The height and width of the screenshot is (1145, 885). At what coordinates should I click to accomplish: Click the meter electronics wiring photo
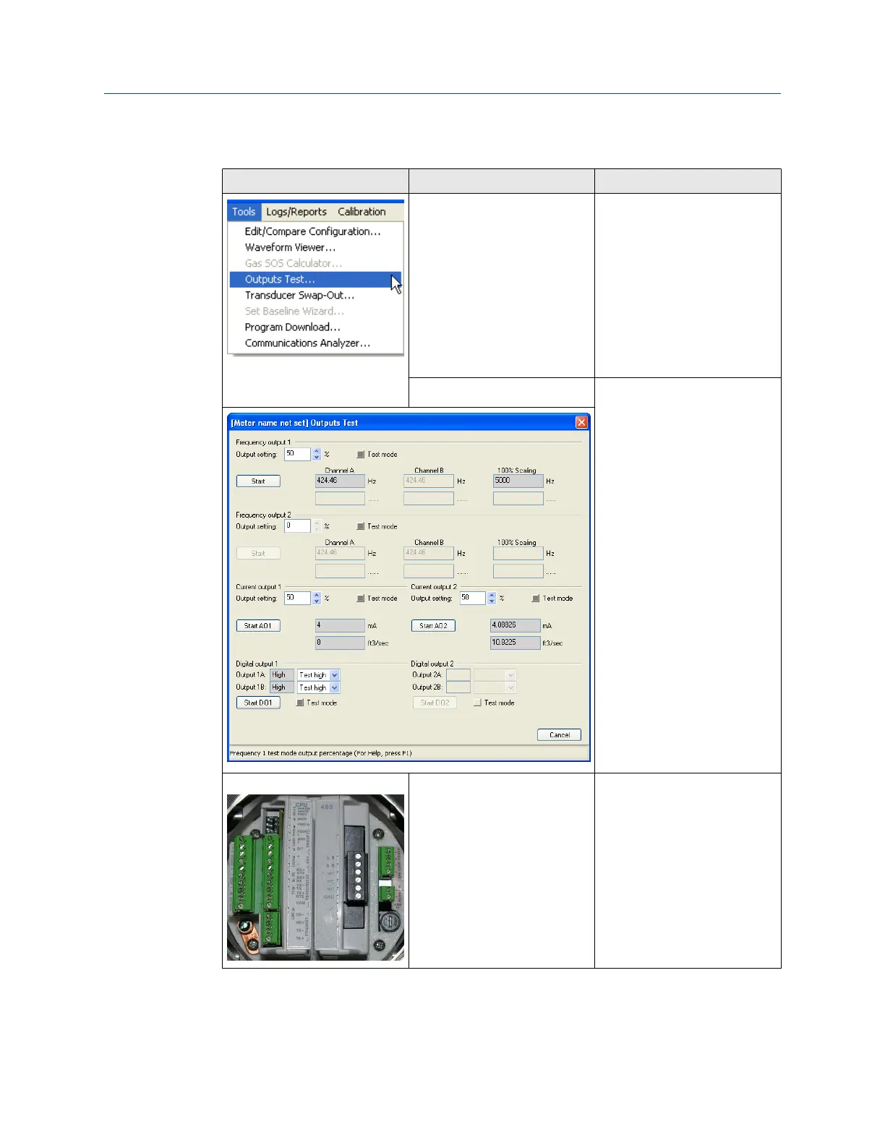point(315,878)
